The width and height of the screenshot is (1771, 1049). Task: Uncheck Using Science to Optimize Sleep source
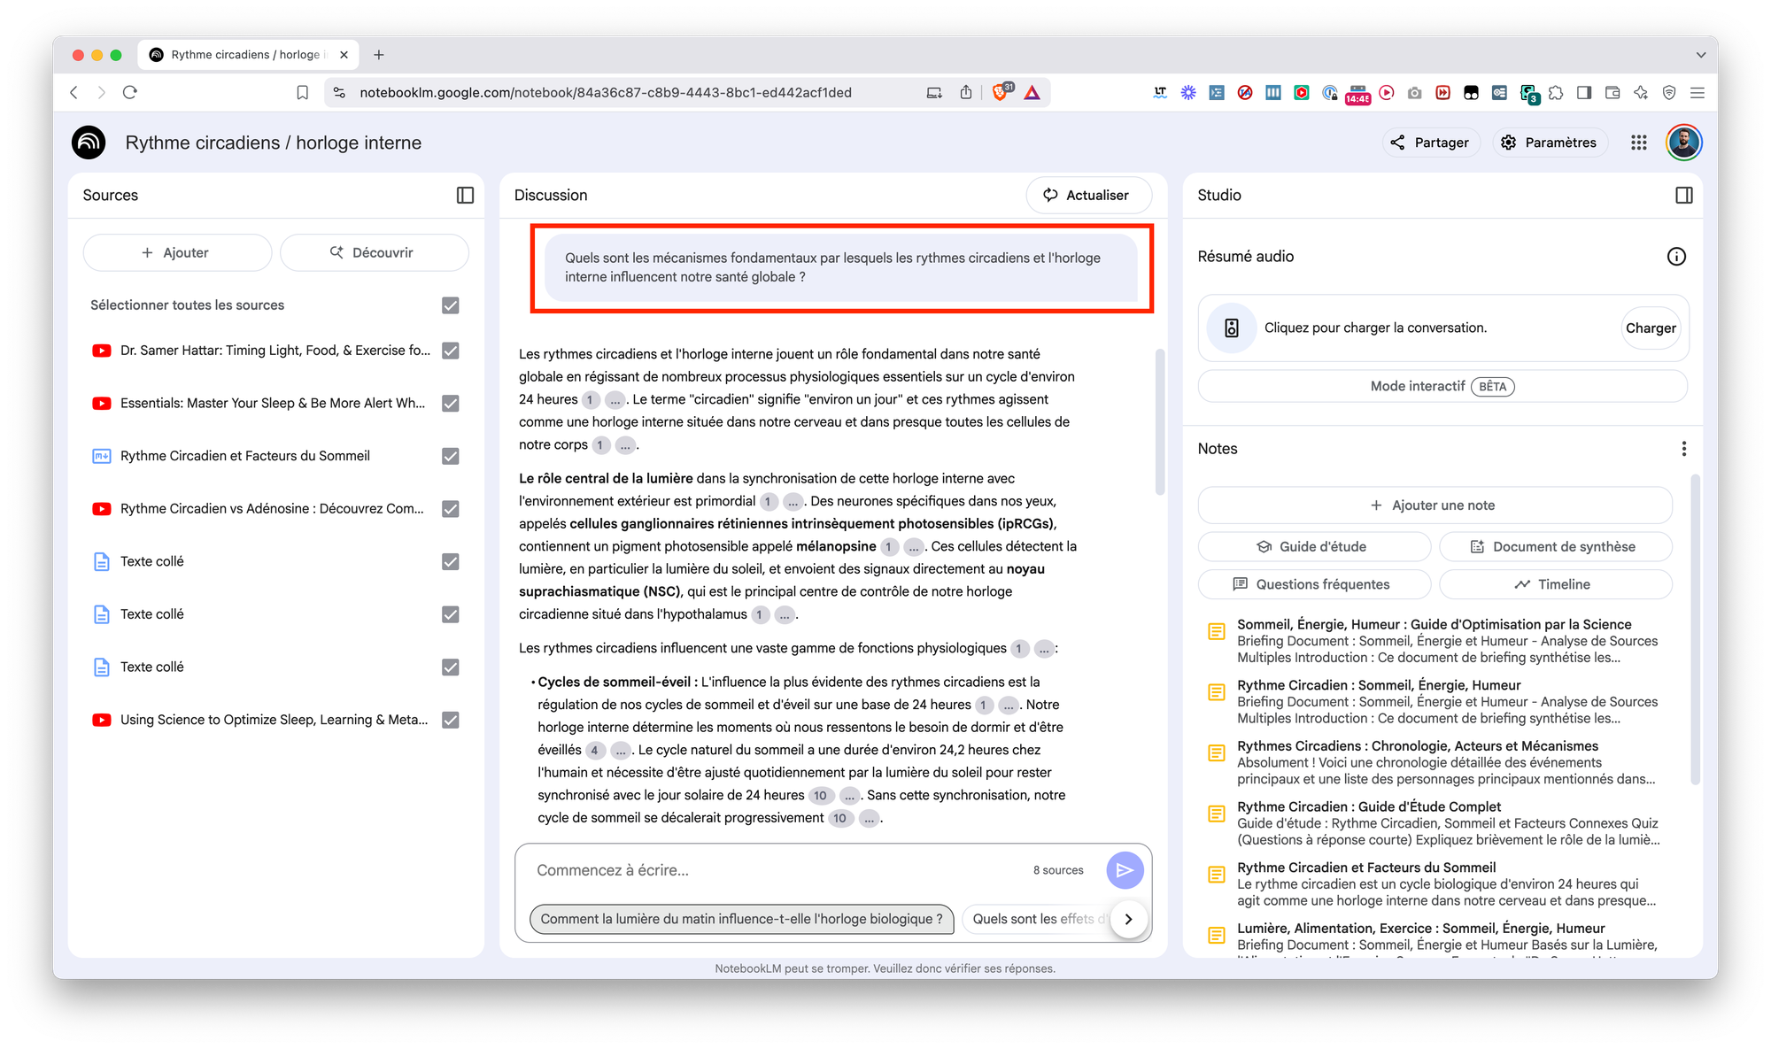coord(451,720)
